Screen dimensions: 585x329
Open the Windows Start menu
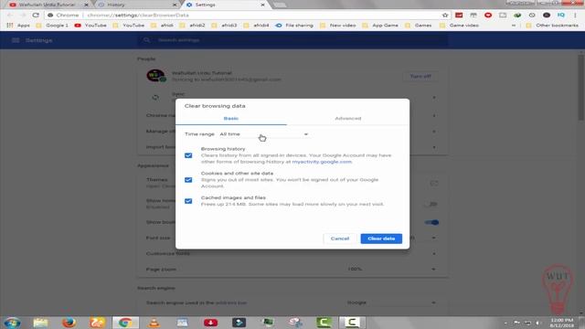(x=12, y=323)
